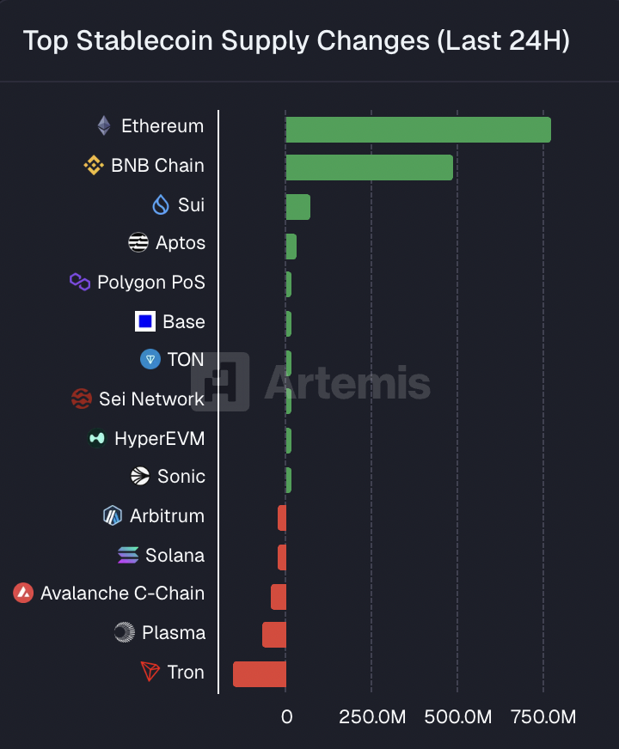Click the Aptos striped circle icon
Image resolution: width=619 pixels, height=749 pixels.
[x=138, y=243]
